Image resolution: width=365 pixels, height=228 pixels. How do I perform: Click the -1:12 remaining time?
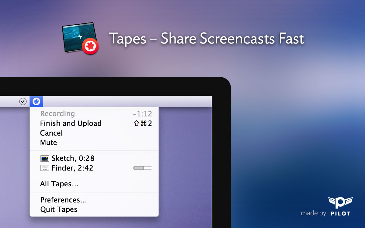coord(142,114)
